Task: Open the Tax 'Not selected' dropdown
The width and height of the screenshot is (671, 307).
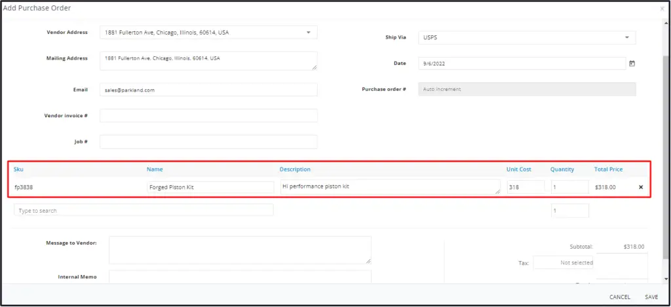Action: [x=563, y=262]
